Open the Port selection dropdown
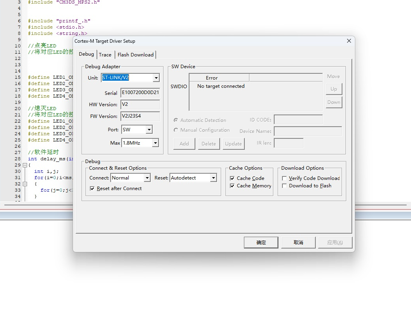Screen dimensions: 411x321 pyautogui.click(x=149, y=130)
